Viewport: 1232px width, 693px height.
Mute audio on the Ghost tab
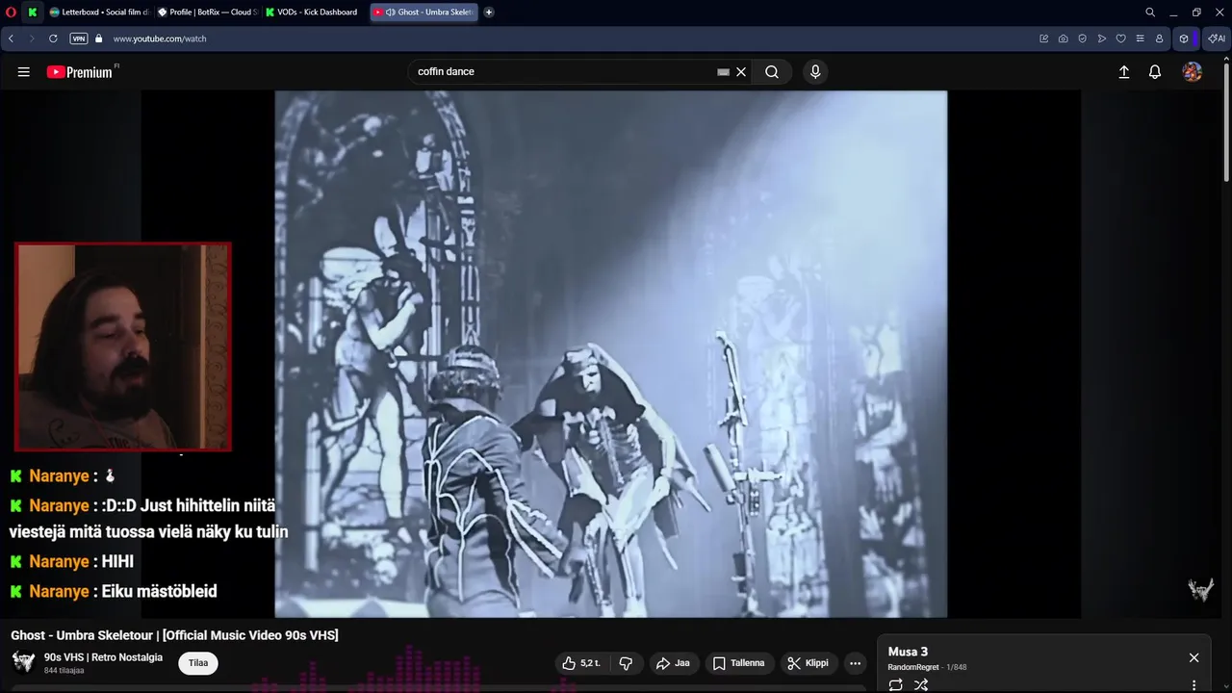click(390, 13)
